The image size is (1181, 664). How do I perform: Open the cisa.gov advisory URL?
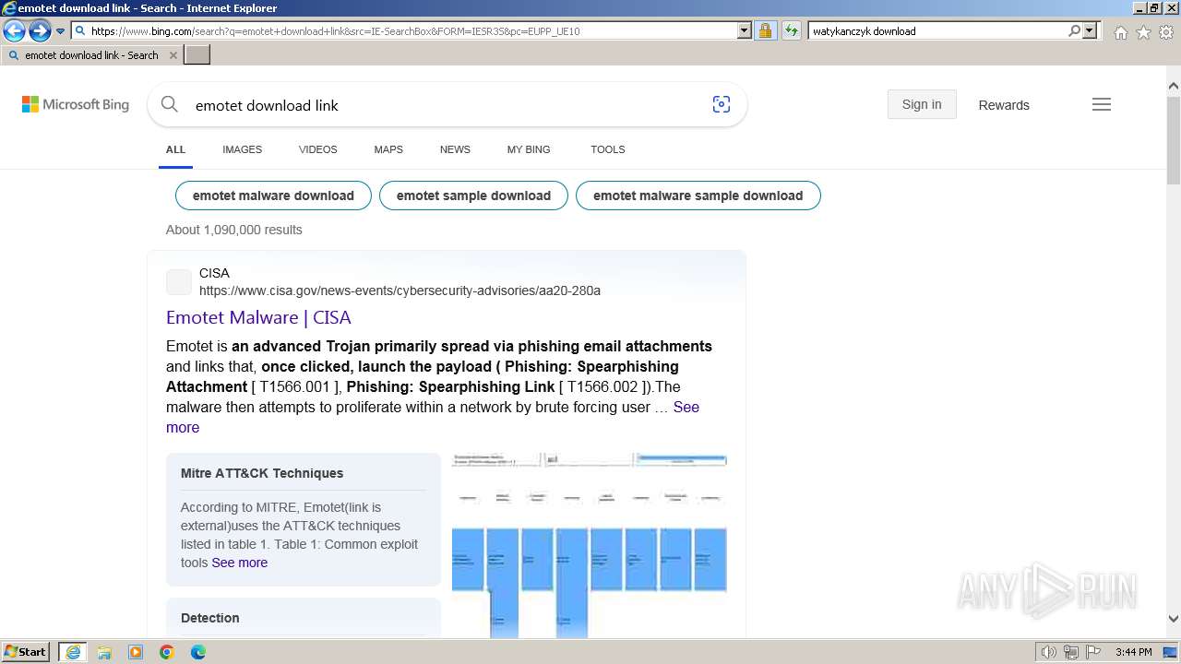(400, 290)
